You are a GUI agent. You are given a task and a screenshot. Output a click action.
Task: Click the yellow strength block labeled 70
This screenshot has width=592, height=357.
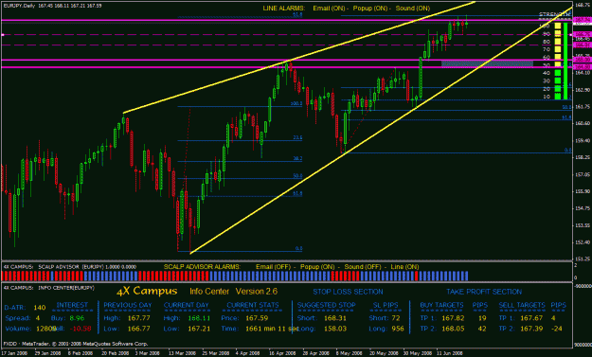pos(557,49)
